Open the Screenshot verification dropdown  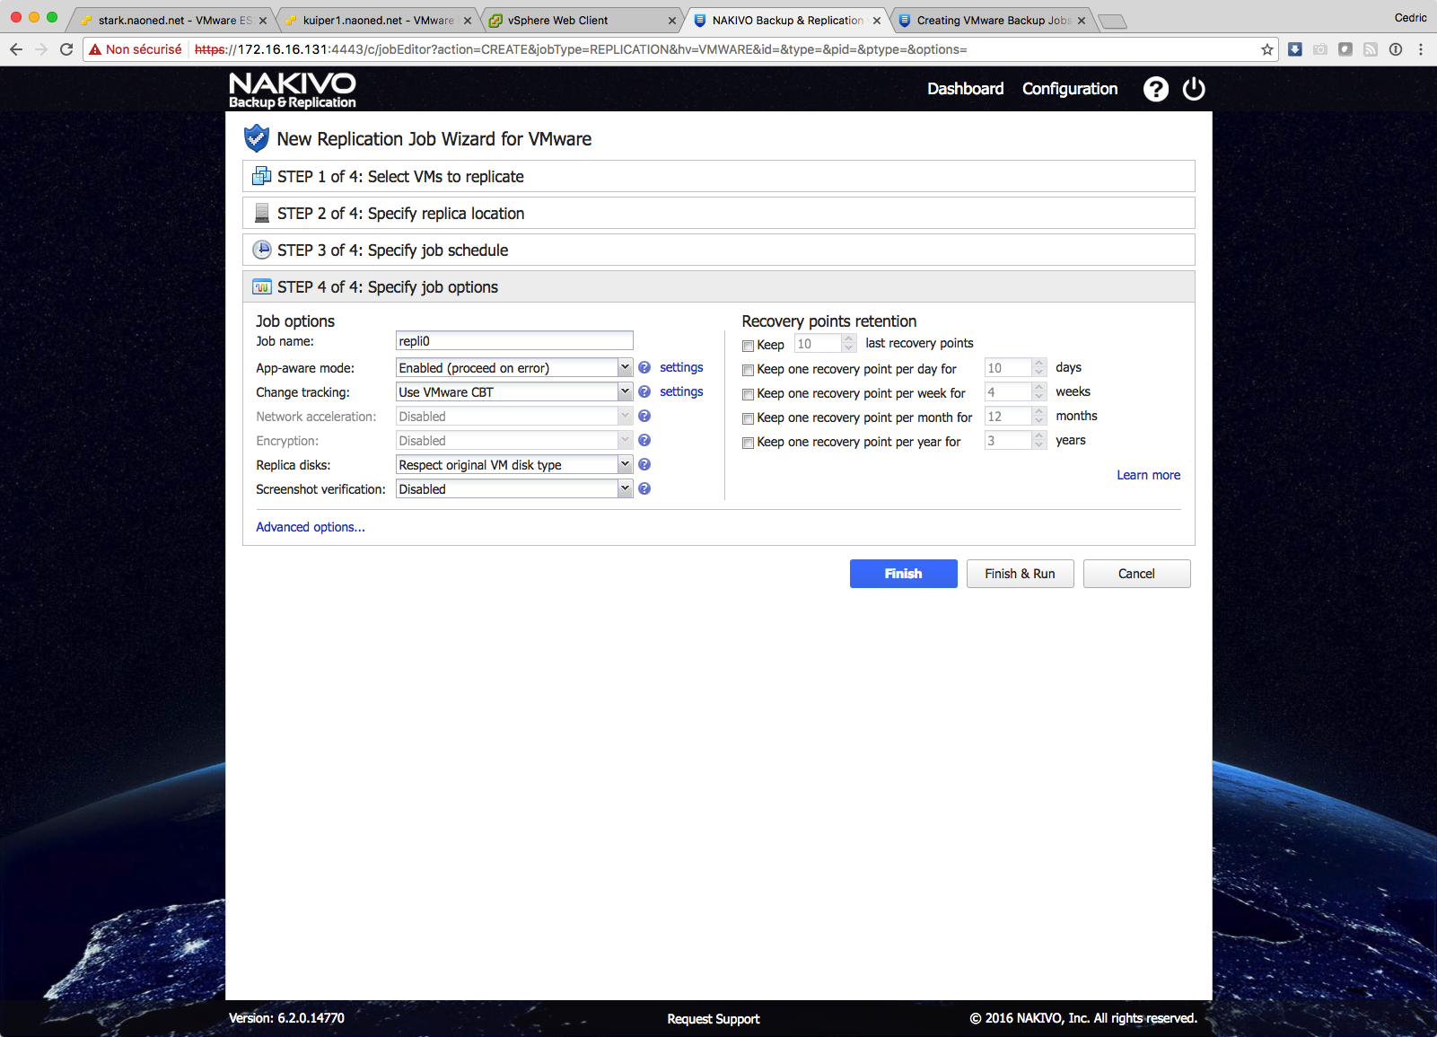[x=514, y=489]
